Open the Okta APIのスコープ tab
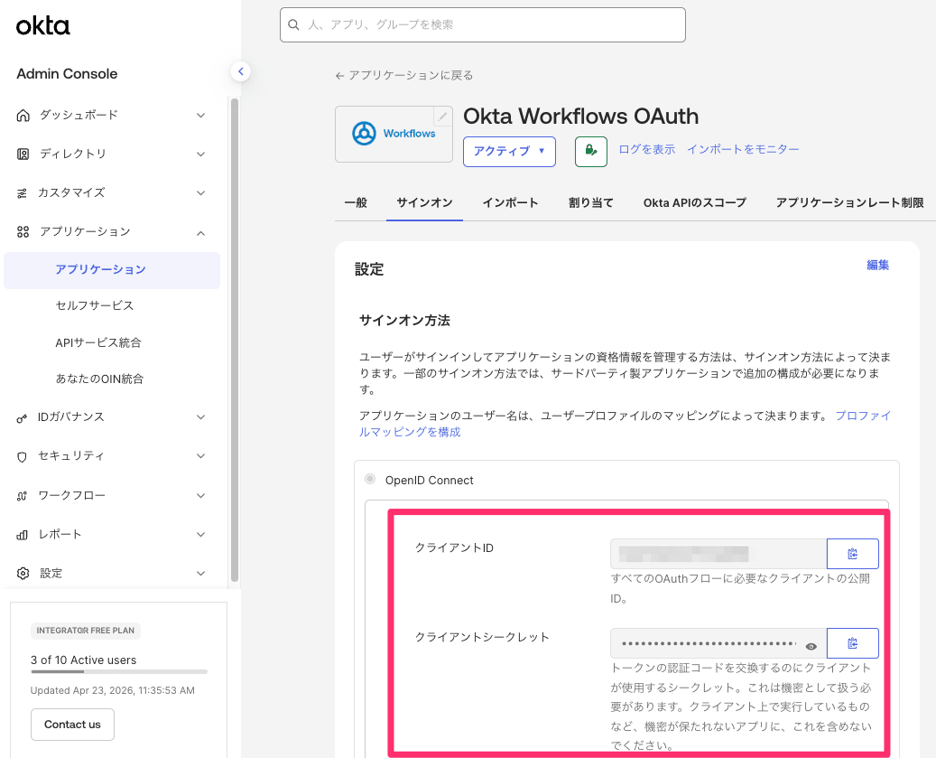 click(694, 202)
